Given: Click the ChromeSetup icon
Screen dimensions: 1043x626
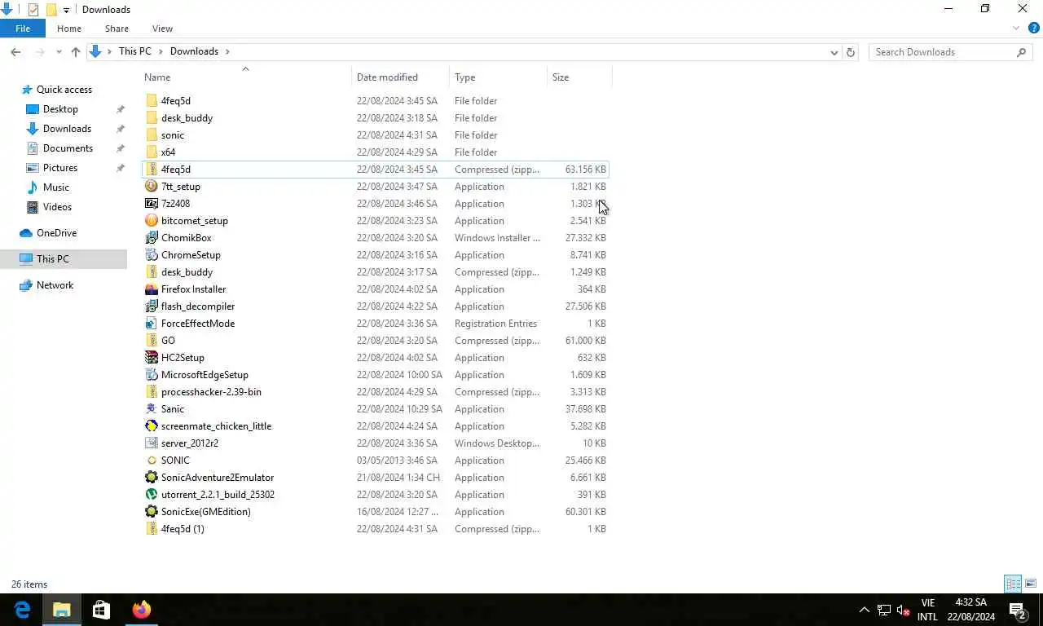Looking at the screenshot, I should tap(152, 255).
